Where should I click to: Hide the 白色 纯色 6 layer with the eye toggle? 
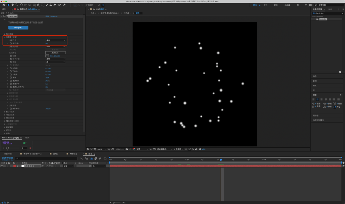click(x=2, y=166)
